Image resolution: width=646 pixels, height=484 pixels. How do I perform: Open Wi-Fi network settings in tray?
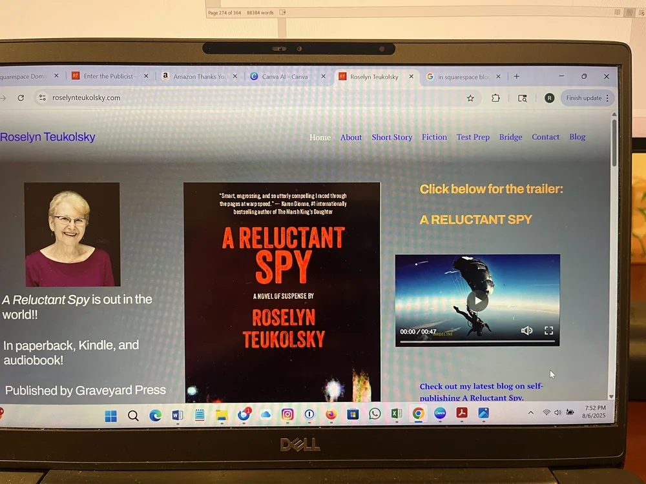(547, 412)
